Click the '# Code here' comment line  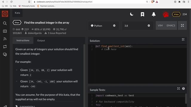coord(109,49)
